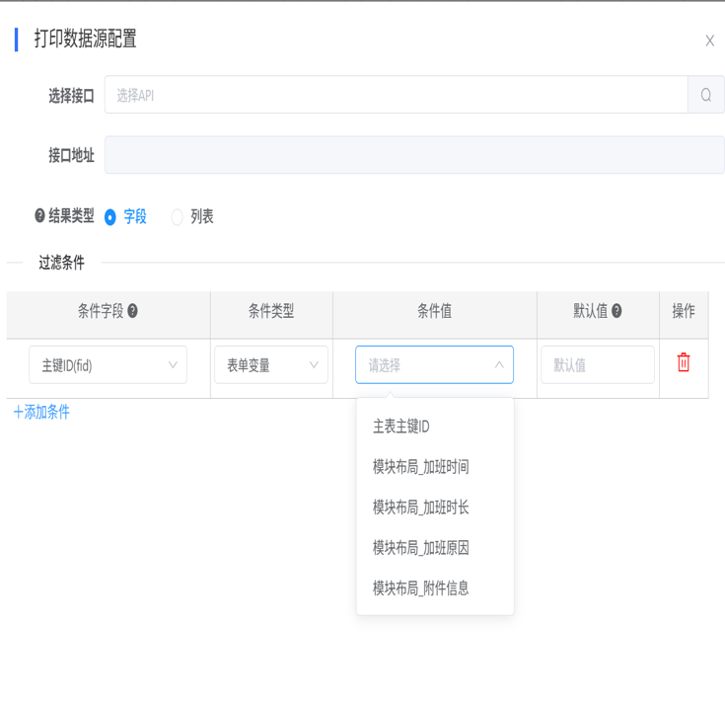Click the 接口地址 text field
The width and height of the screenshot is (725, 703).
(414, 155)
